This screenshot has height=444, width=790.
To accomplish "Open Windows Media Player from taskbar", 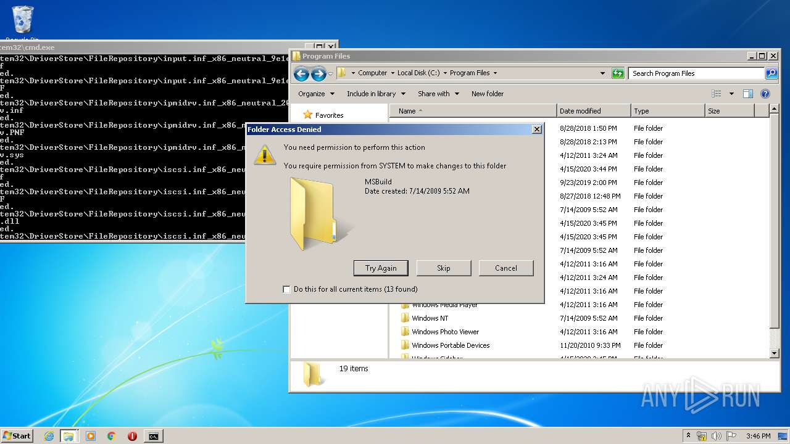I will tap(91, 436).
